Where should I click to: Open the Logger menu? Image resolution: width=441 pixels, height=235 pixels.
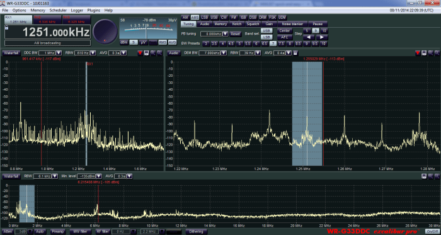tap(77, 11)
